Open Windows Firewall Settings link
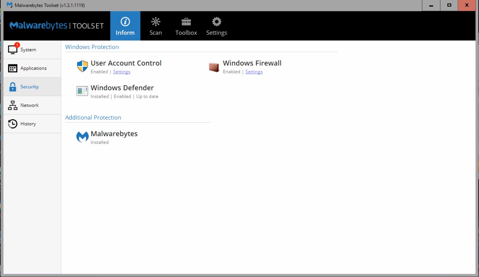This screenshot has width=479, height=277. [254, 72]
